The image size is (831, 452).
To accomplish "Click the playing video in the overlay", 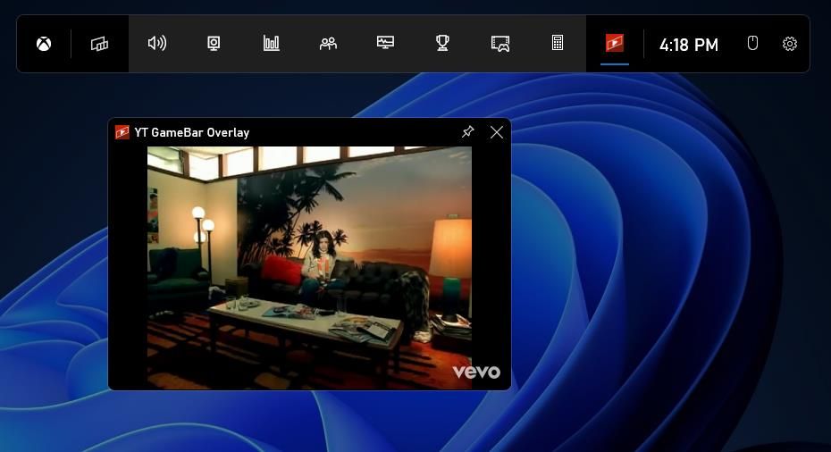I will (309, 268).
